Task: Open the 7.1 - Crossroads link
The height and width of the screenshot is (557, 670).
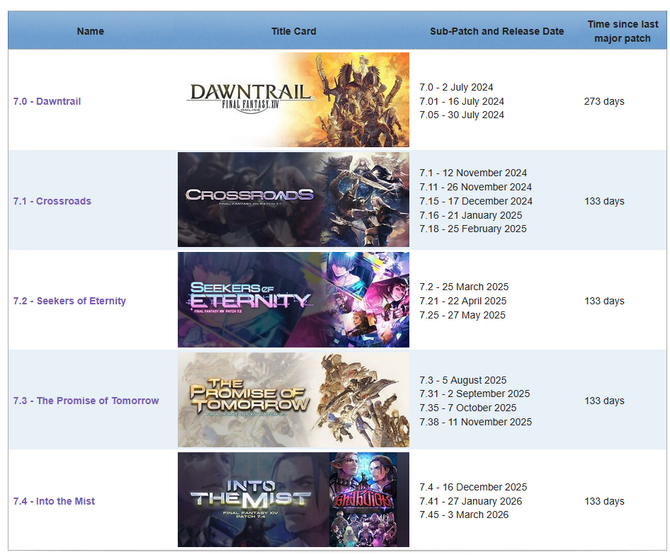Action: (x=52, y=201)
